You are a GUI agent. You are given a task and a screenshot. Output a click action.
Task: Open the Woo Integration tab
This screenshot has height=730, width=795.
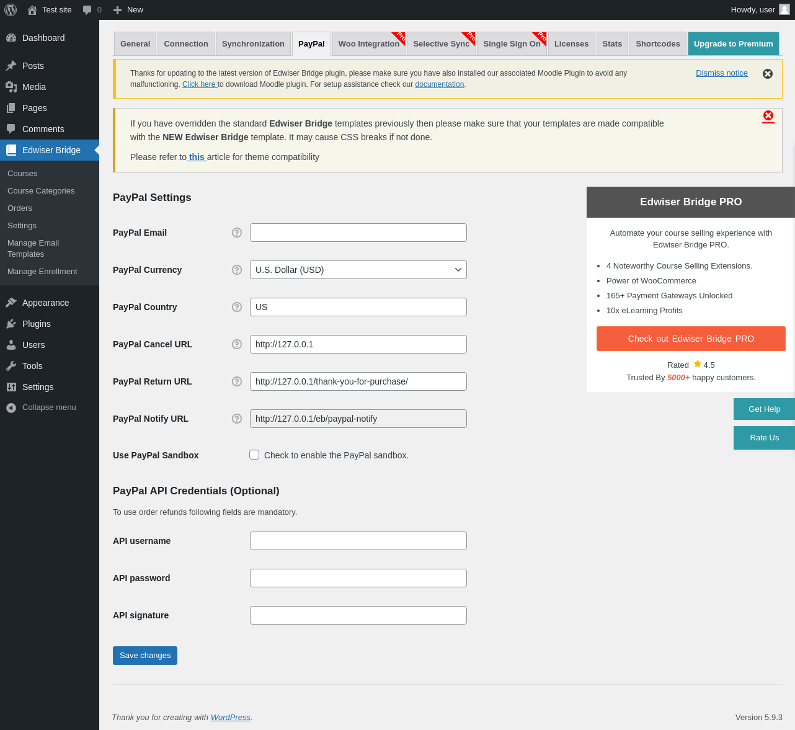(369, 44)
